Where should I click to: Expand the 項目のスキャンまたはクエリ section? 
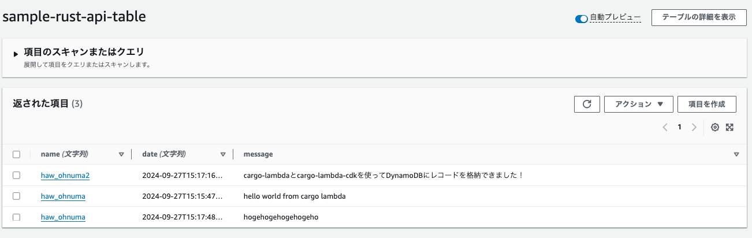(16, 54)
